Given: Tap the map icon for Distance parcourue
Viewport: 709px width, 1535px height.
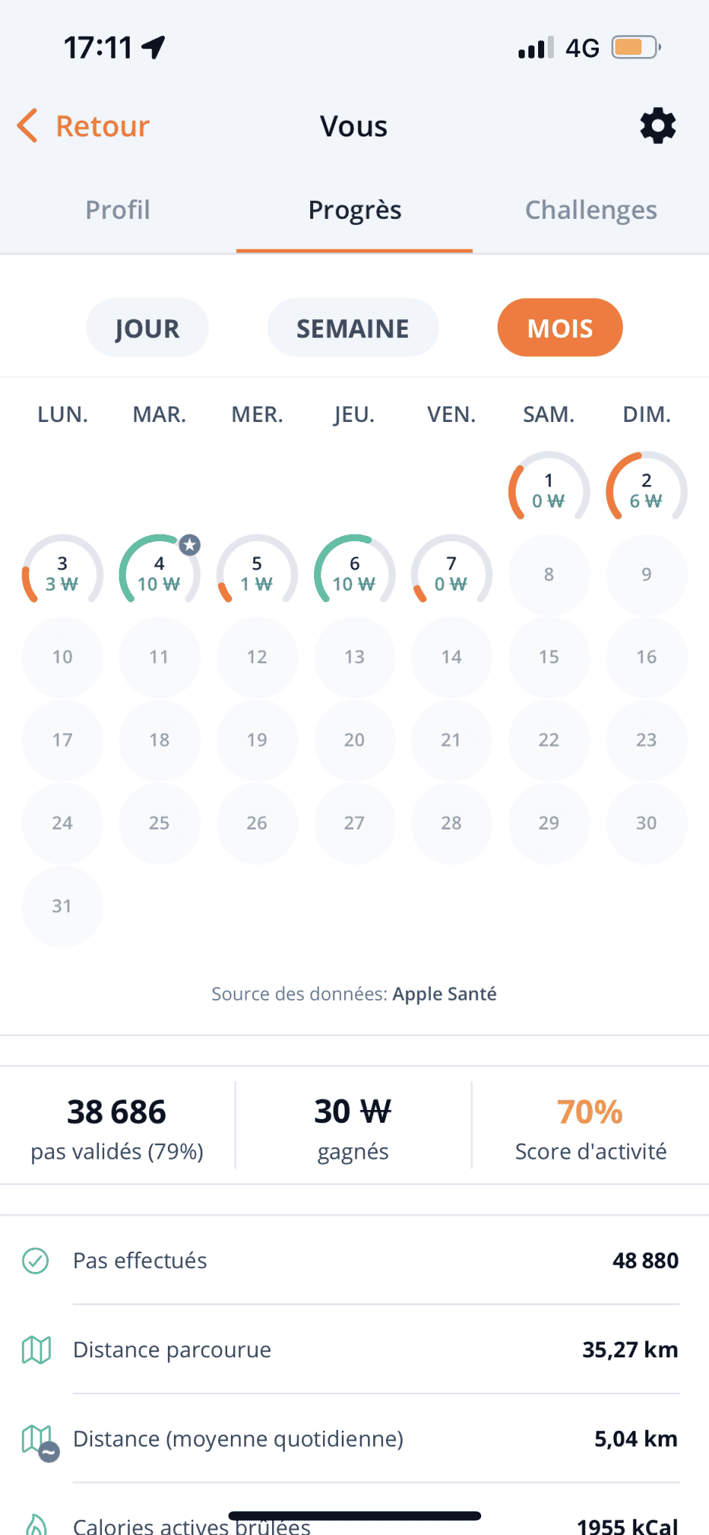Looking at the screenshot, I should [x=36, y=1350].
